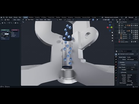Hide Cube.003 with its eye icon

point(133,38)
